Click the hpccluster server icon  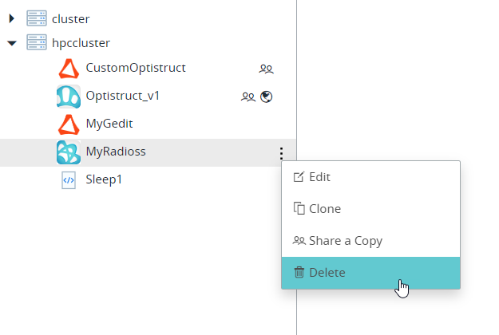coord(37,43)
